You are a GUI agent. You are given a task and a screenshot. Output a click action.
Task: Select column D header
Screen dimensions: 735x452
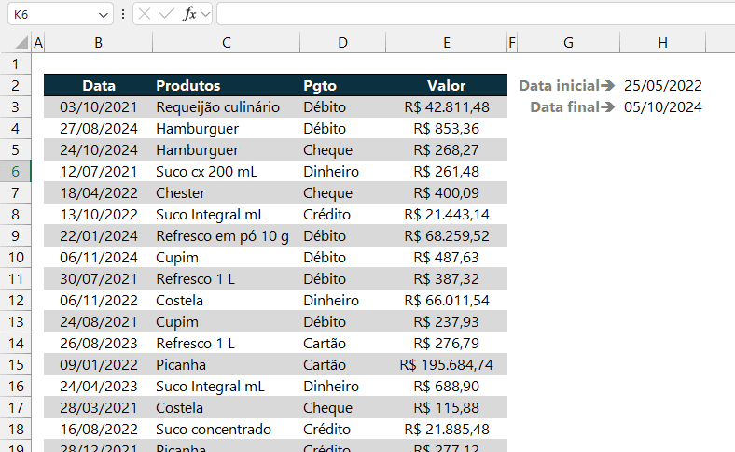[x=342, y=43]
